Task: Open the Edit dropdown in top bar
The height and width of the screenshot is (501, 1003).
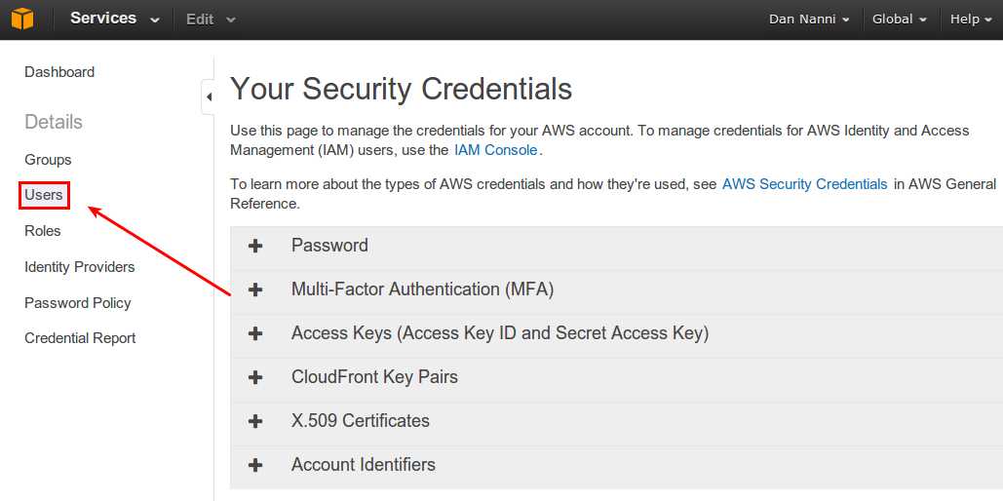Action: (x=211, y=19)
